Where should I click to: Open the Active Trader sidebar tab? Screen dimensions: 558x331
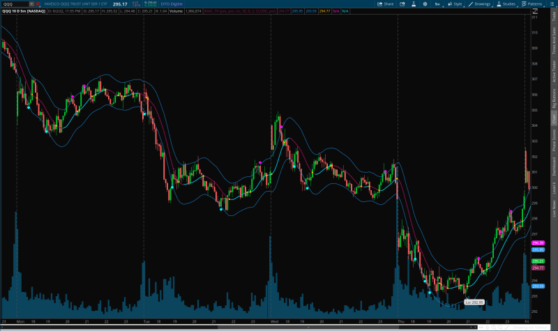pyautogui.click(x=554, y=72)
